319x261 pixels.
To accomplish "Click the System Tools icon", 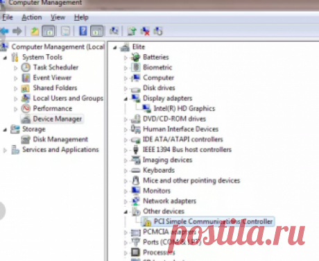I will click(15, 57).
